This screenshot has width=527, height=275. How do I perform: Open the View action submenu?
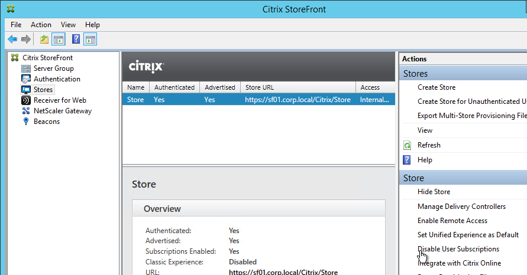point(425,130)
